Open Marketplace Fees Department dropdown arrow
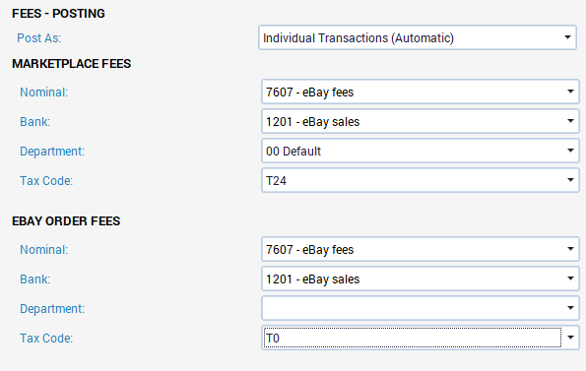586x371 pixels. [570, 151]
